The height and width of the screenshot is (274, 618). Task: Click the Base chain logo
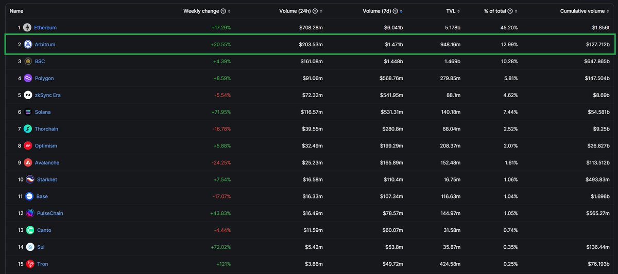30,196
